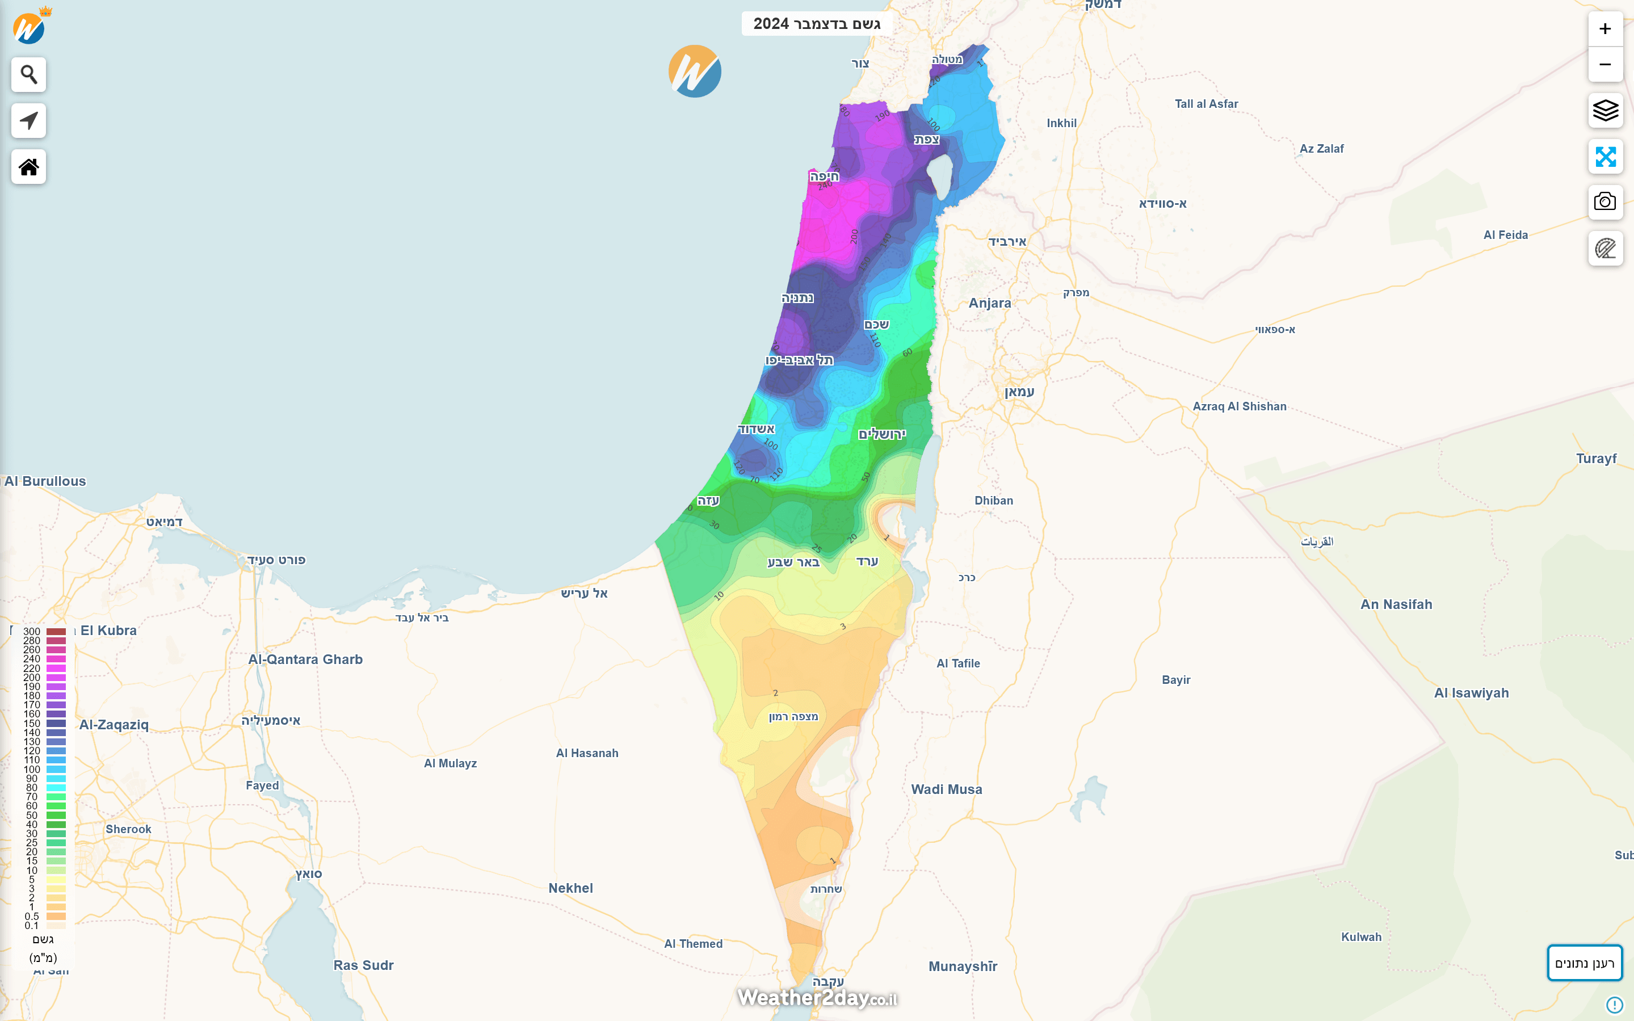
Task: Click the Ras Sudr label
Action: (363, 965)
